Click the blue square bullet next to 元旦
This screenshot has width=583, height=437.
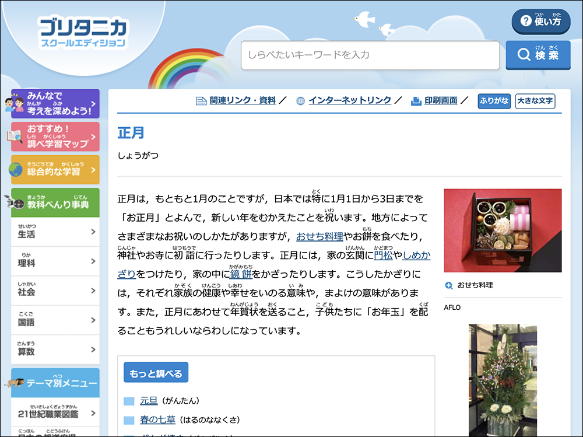coord(129,401)
